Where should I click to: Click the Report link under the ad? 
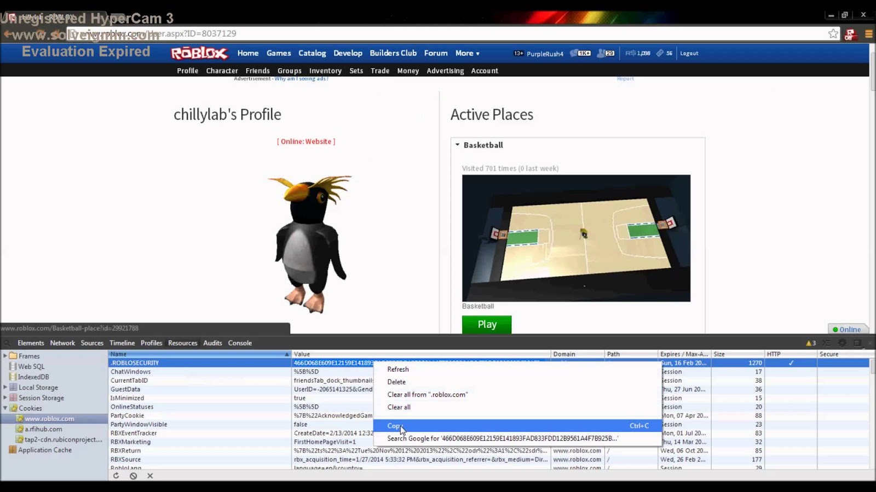coord(625,79)
